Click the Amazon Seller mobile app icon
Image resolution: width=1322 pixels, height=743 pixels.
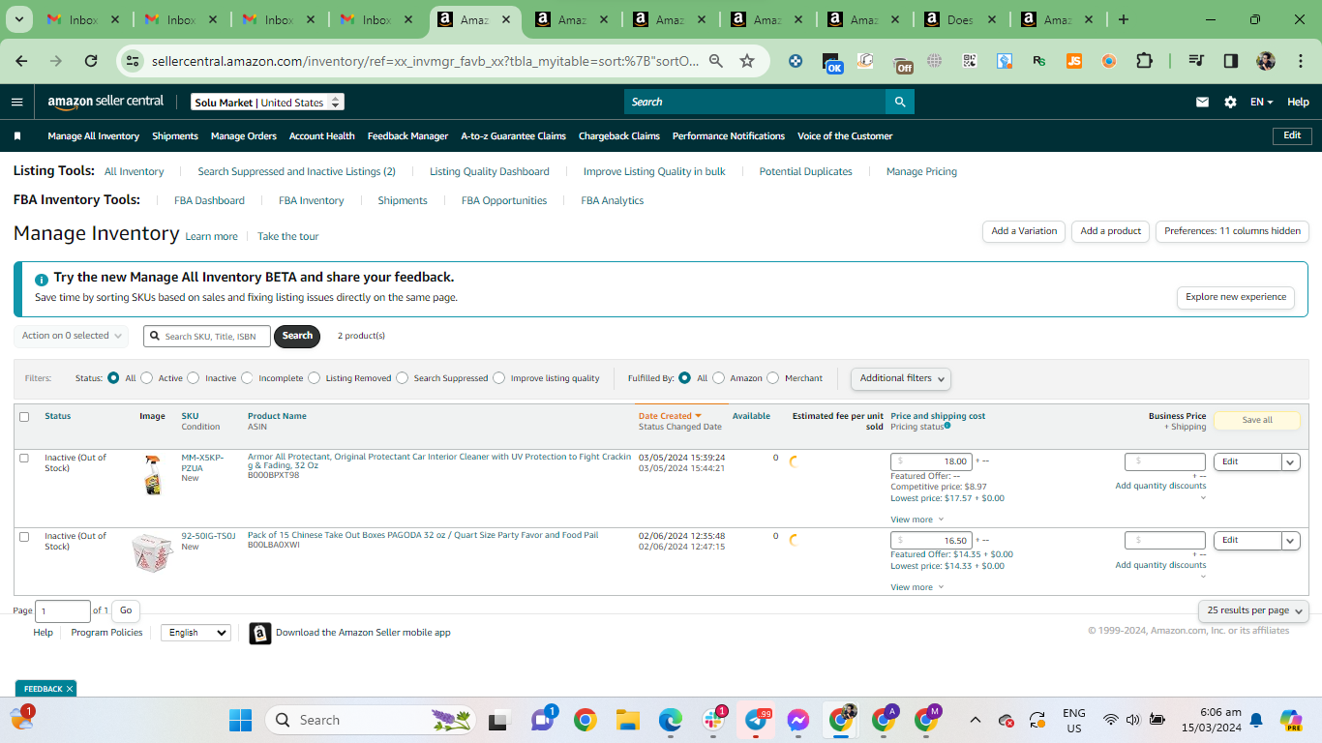[x=260, y=633]
